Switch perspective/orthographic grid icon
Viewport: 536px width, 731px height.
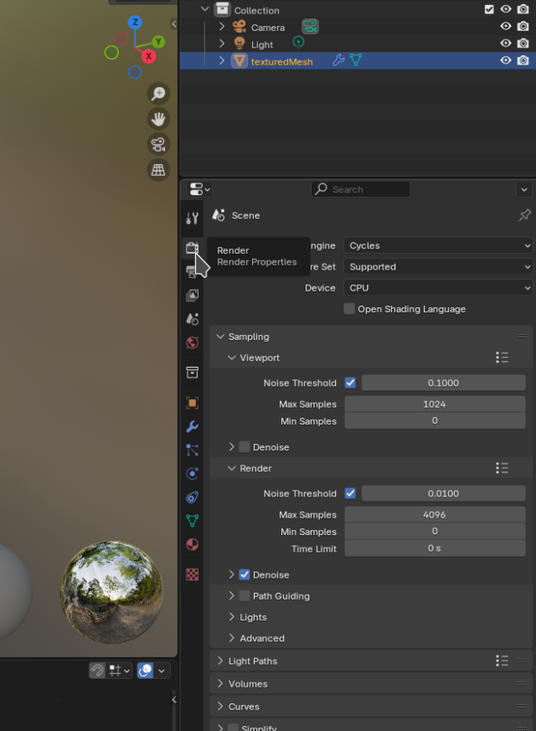(x=158, y=170)
